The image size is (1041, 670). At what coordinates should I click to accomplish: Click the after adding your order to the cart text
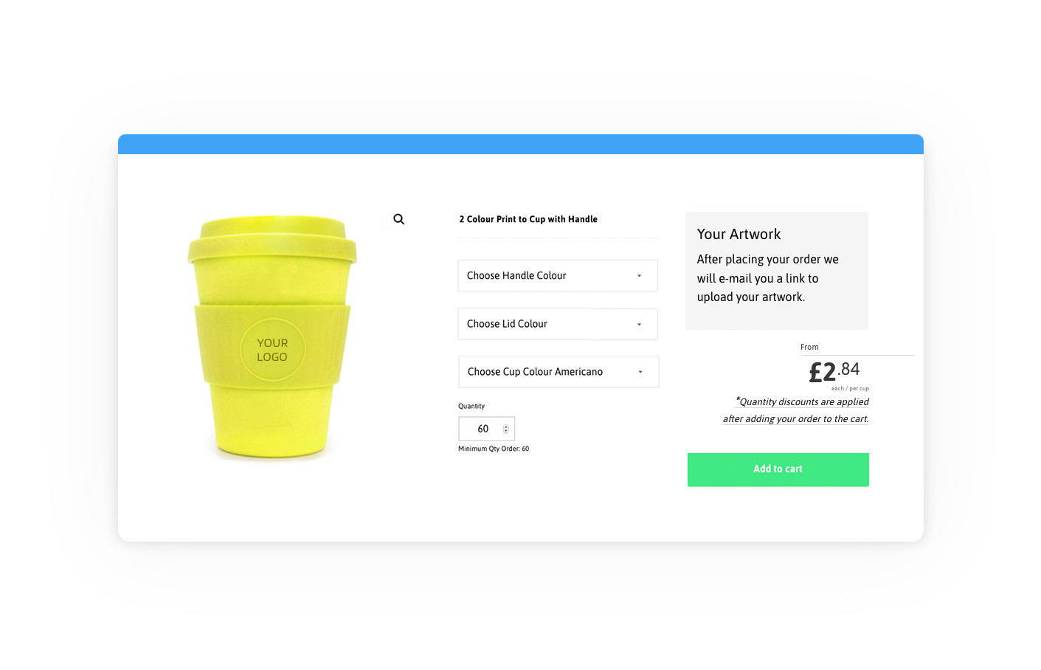795,418
